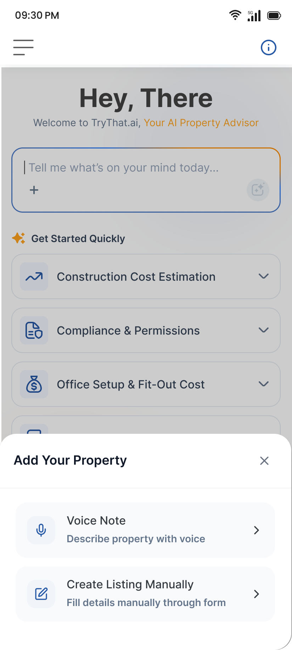Viewport: 292px width, 650px height.
Task: Select the Office Setup money bag icon
Action: pyautogui.click(x=34, y=384)
